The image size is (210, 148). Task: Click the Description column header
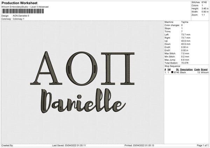pyautogui.click(x=186, y=69)
